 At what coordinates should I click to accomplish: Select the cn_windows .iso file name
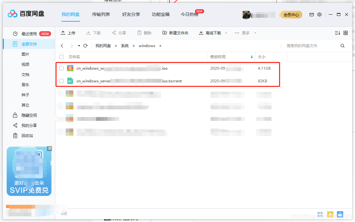click(x=122, y=68)
